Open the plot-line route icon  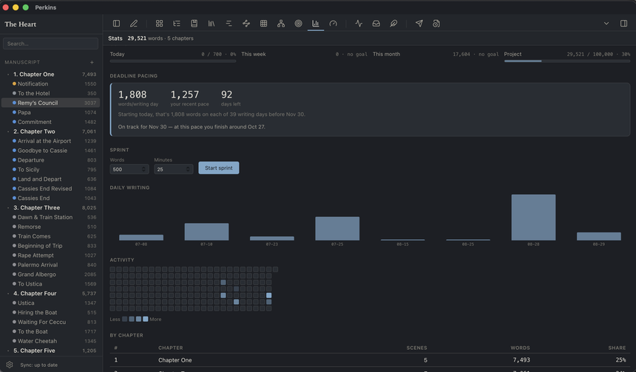pos(246,24)
